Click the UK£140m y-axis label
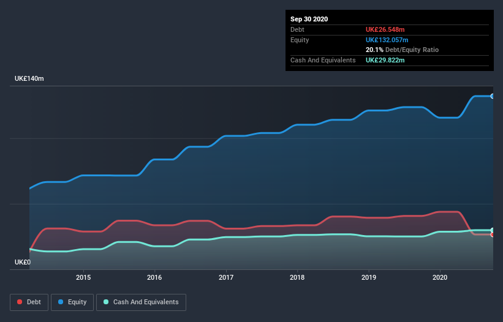The image size is (503, 322). click(x=29, y=78)
